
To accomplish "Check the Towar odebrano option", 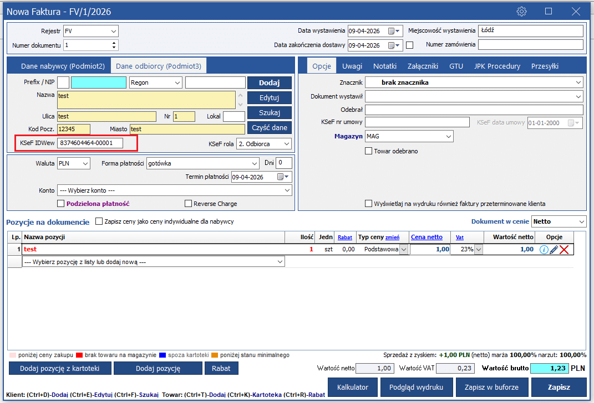I will [369, 151].
